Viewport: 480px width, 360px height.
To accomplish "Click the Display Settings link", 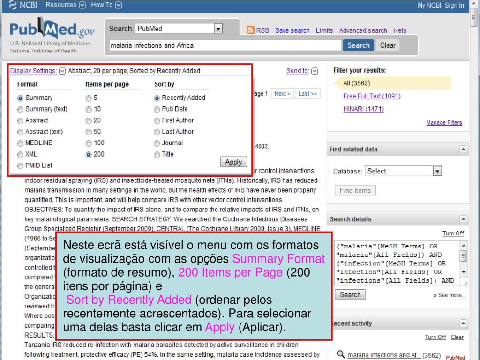I will click(x=33, y=71).
